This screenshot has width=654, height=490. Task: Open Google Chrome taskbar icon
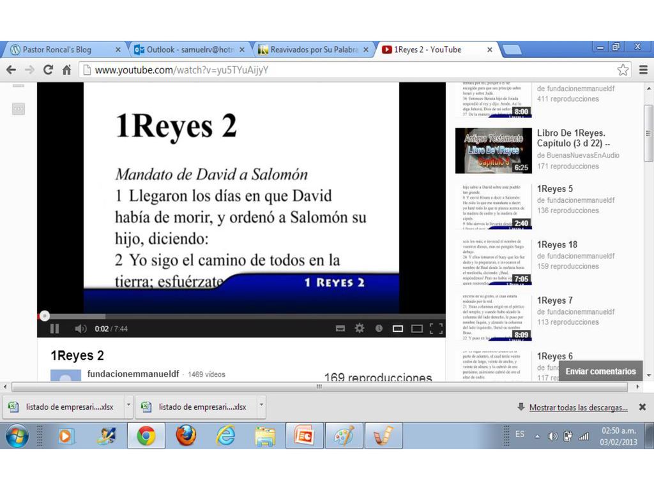click(x=146, y=436)
